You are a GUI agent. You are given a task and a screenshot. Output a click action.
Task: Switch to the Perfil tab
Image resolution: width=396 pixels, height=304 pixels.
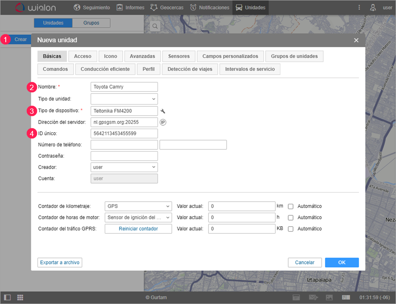pyautogui.click(x=149, y=69)
